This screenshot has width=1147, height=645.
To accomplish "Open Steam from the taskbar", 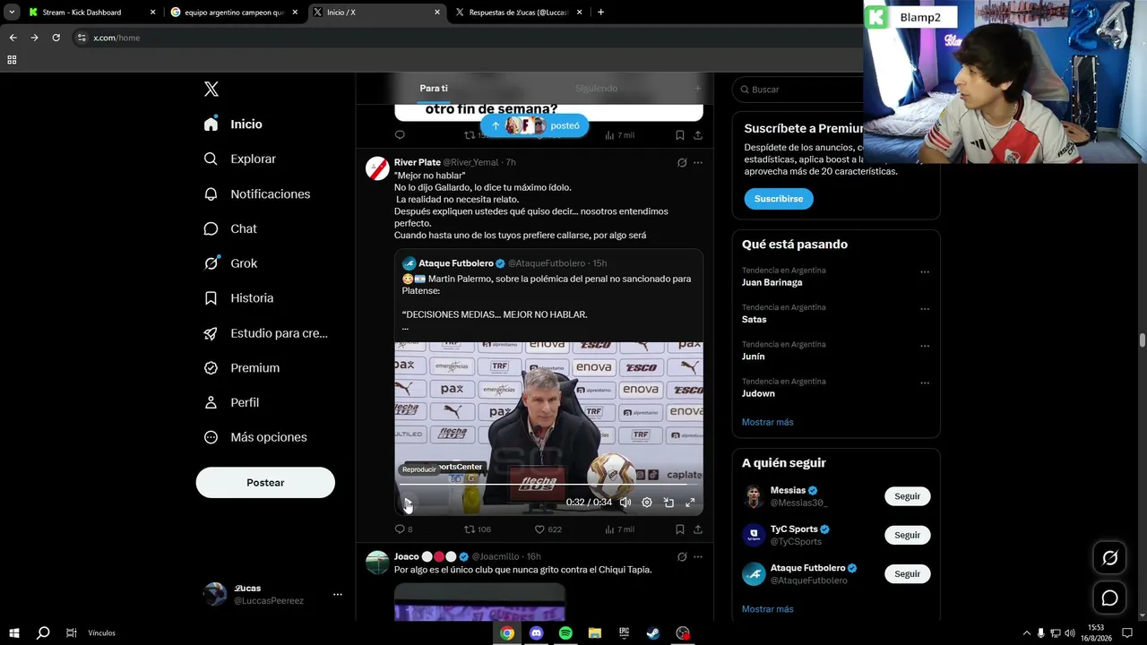I will pyautogui.click(x=653, y=633).
